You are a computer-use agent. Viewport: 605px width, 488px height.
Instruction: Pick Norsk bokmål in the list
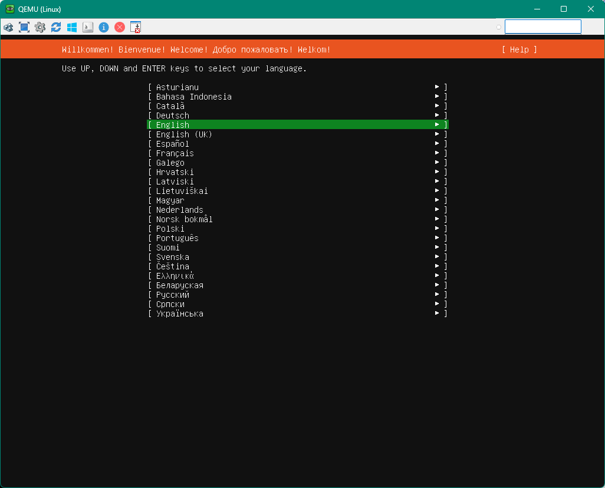click(x=297, y=219)
